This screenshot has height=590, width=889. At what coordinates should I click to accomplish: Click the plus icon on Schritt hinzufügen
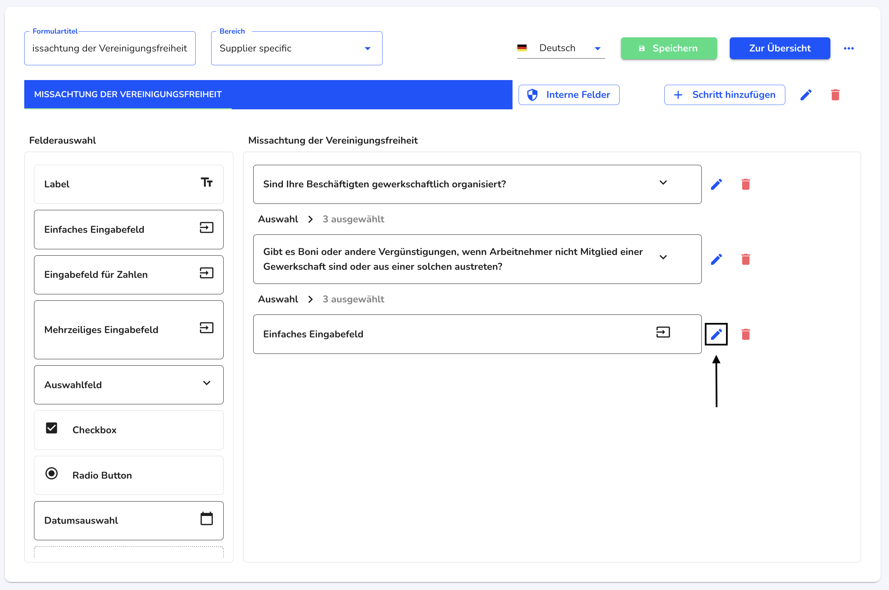coord(678,95)
